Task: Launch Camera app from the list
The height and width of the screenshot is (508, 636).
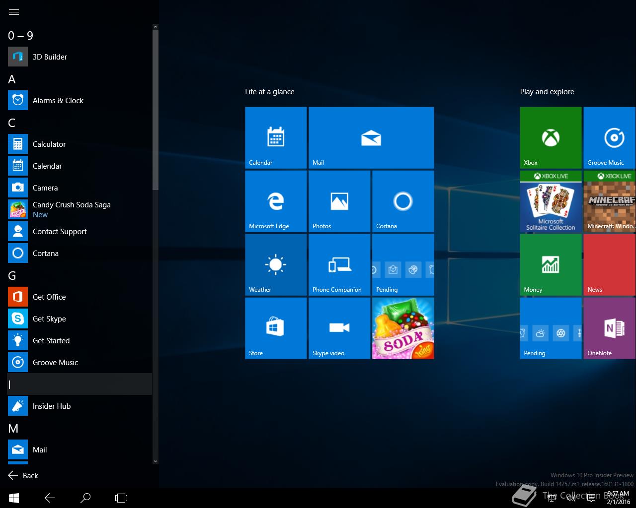Action: tap(79, 188)
